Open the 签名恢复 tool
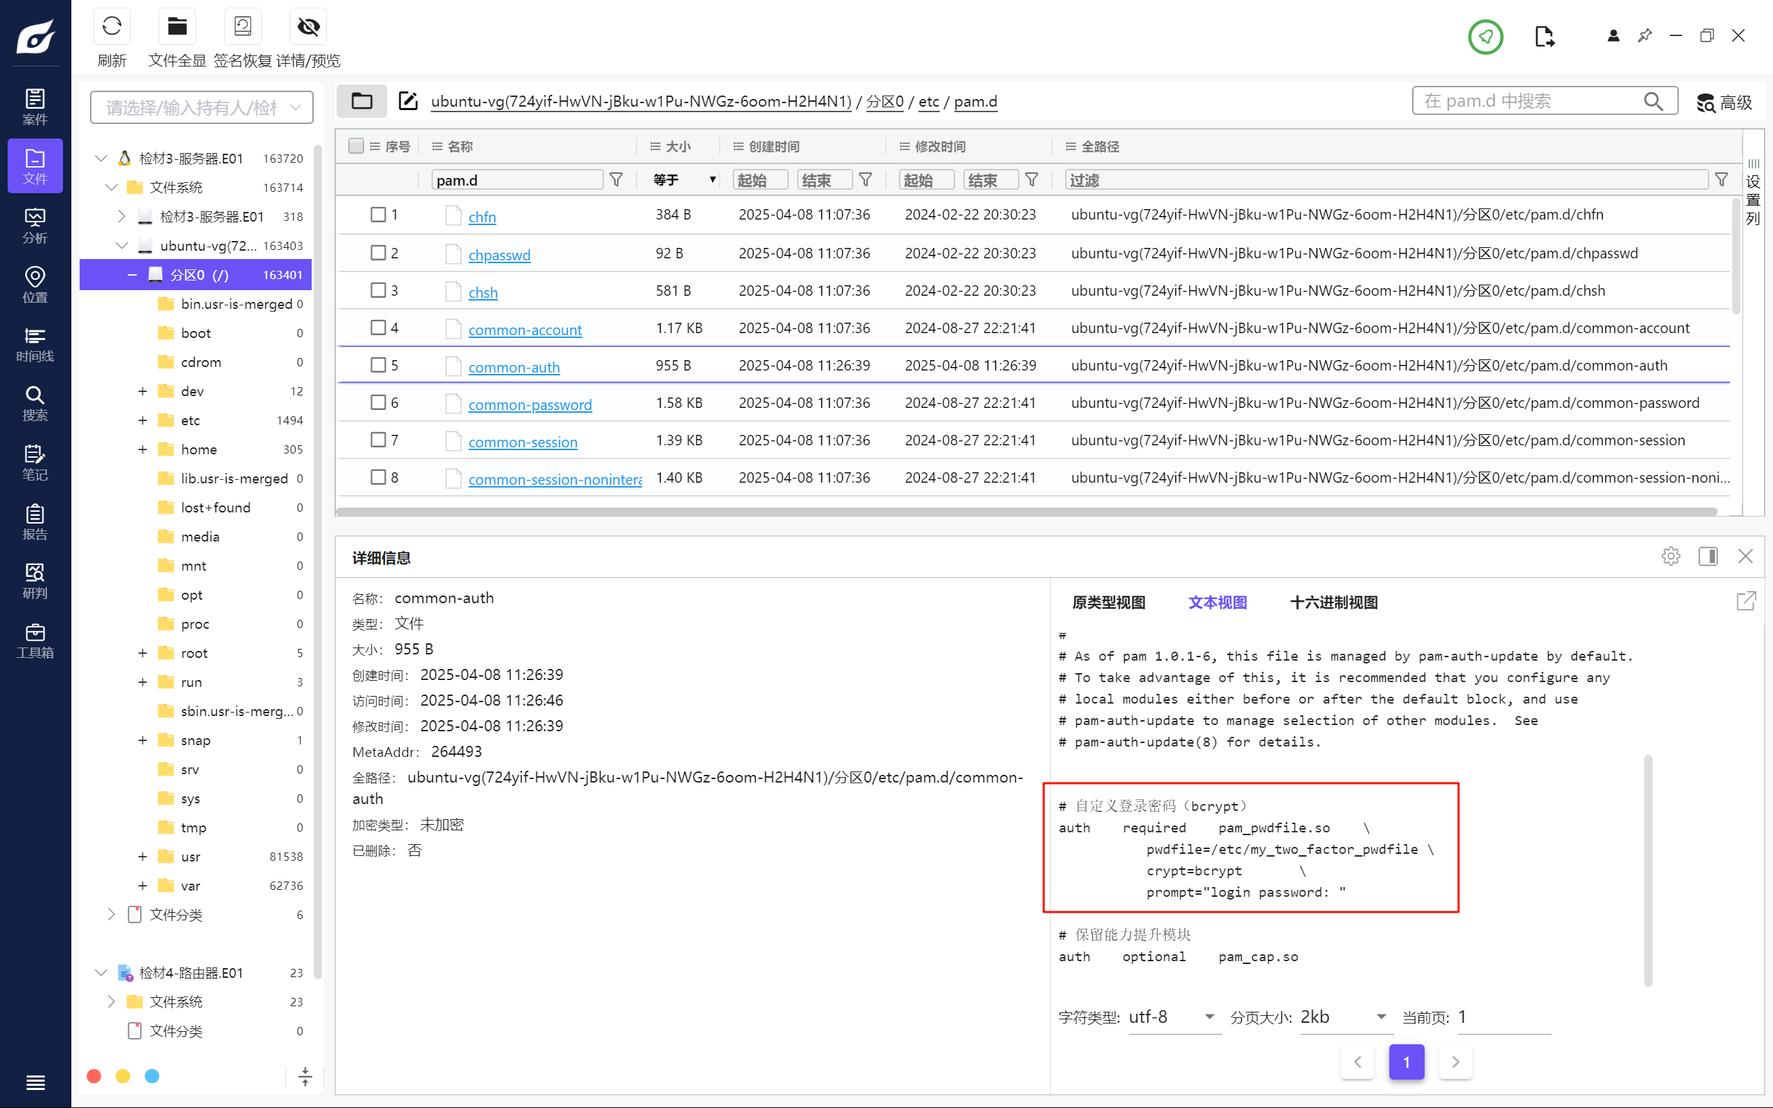Screen dimensions: 1773x1108 click(x=242, y=27)
